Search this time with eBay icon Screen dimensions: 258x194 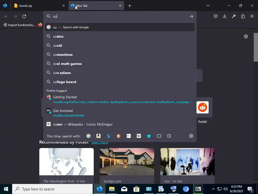(129, 136)
